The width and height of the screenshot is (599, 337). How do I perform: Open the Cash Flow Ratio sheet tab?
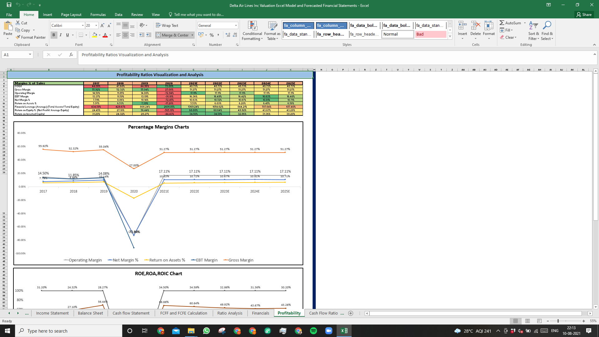tap(323, 313)
